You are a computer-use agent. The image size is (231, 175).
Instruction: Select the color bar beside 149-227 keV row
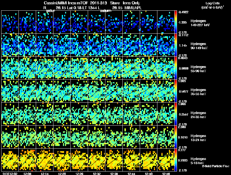pyautogui.click(x=176, y=22)
